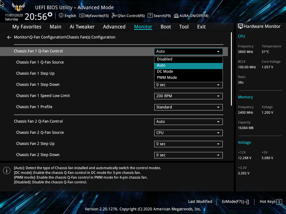Click the back arrow beside the breadcrumb path
The image size is (286, 214).
tap(9, 37)
